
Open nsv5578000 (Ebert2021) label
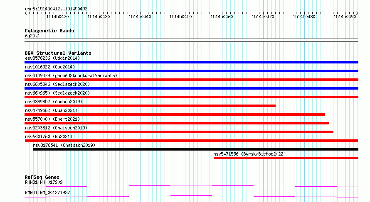point(52,119)
